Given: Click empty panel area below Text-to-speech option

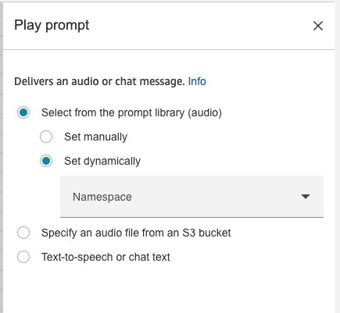Looking at the screenshot, I should [x=169, y=289].
